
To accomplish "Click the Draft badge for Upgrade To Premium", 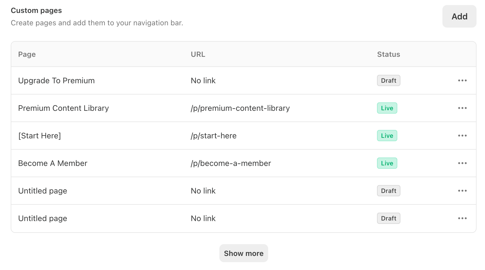I will [388, 80].
